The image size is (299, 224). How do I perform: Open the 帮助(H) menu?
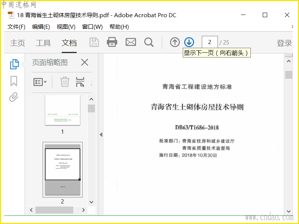119,27
